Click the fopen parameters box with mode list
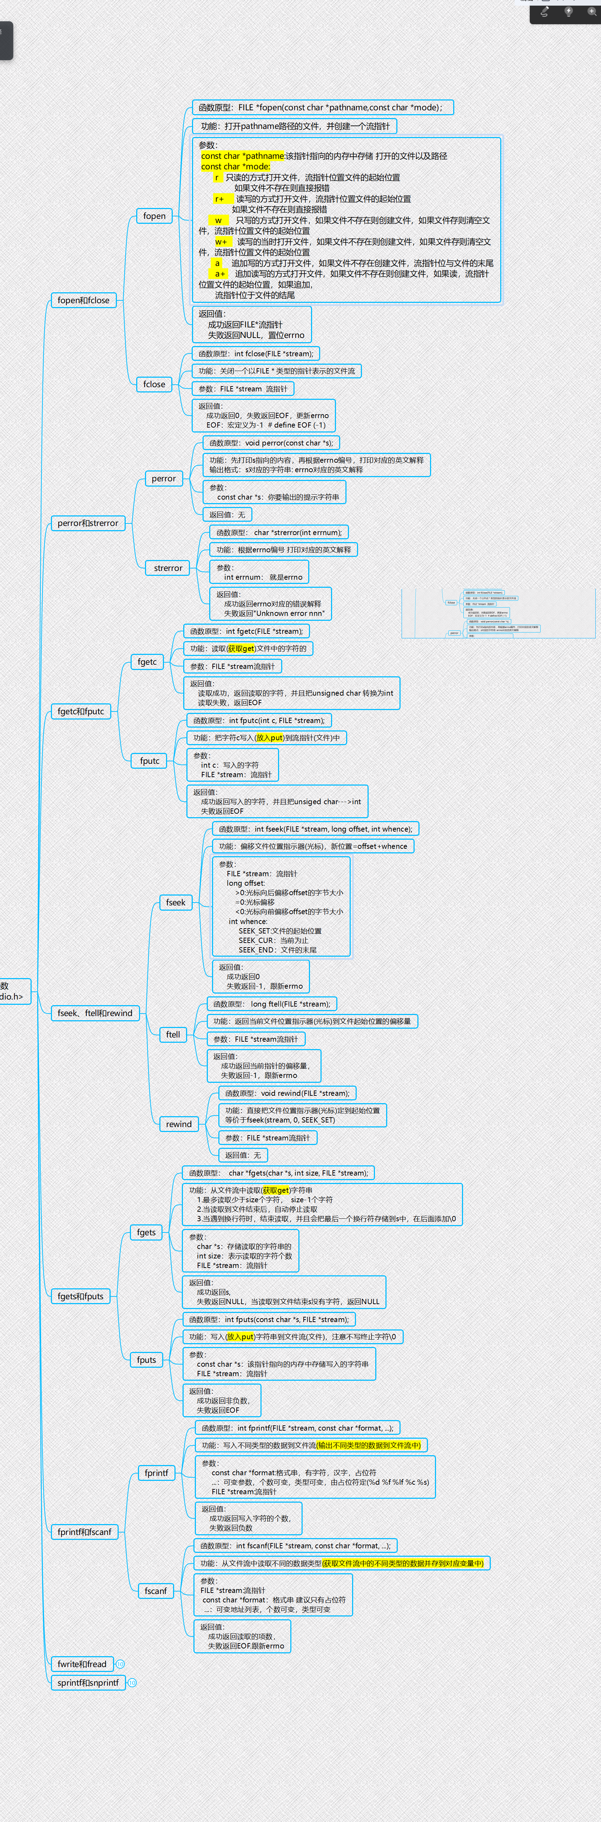Viewport: 601px width, 1822px height. click(346, 220)
